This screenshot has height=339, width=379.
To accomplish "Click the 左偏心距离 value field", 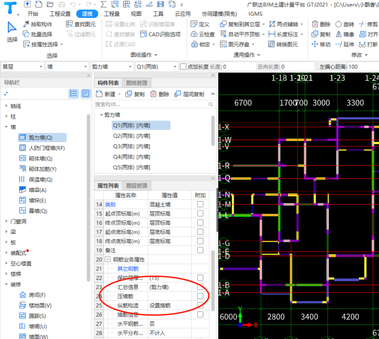I will 363,66.
